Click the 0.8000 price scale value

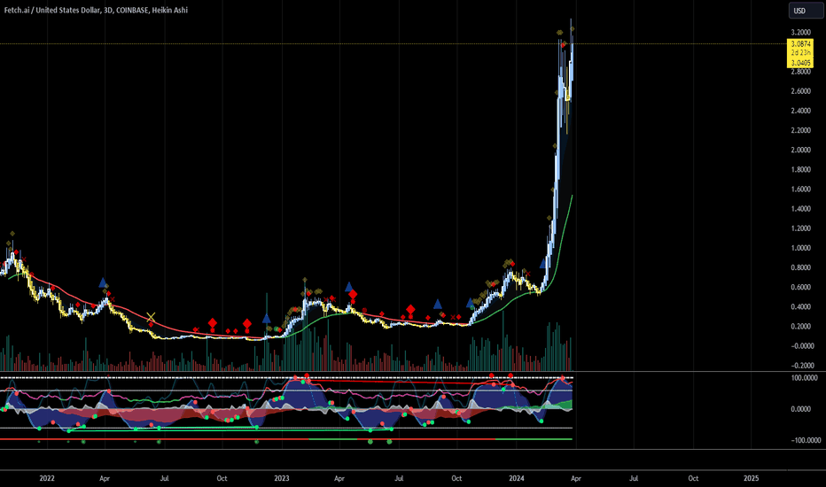(800, 267)
